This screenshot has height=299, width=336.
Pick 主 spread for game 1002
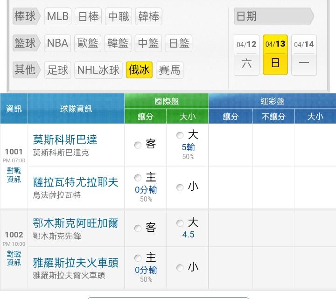[x=138, y=258]
